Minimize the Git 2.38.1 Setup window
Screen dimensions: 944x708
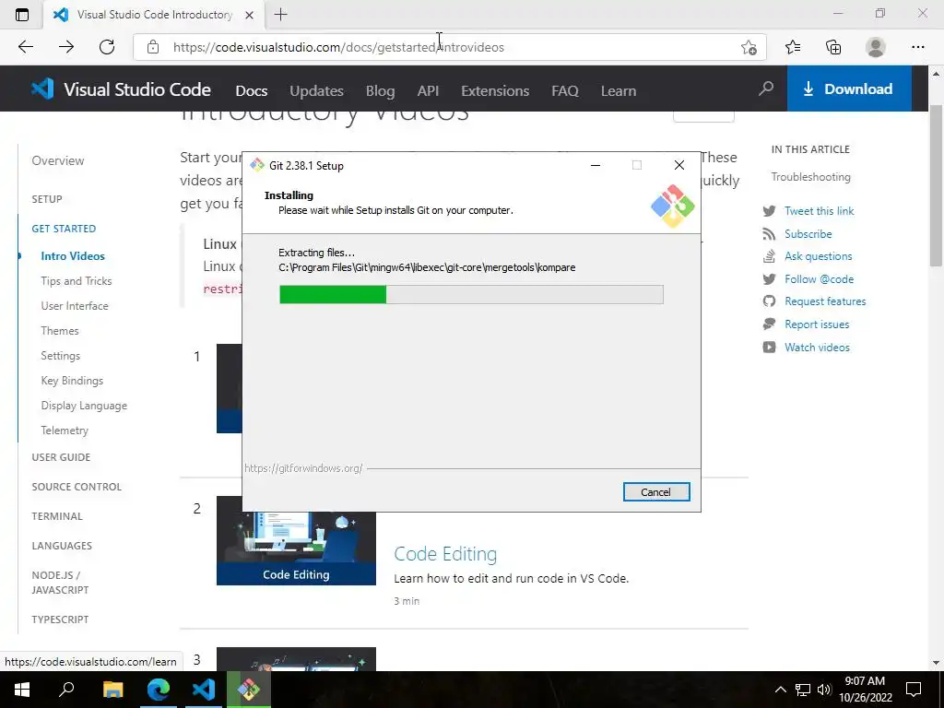[x=596, y=166]
